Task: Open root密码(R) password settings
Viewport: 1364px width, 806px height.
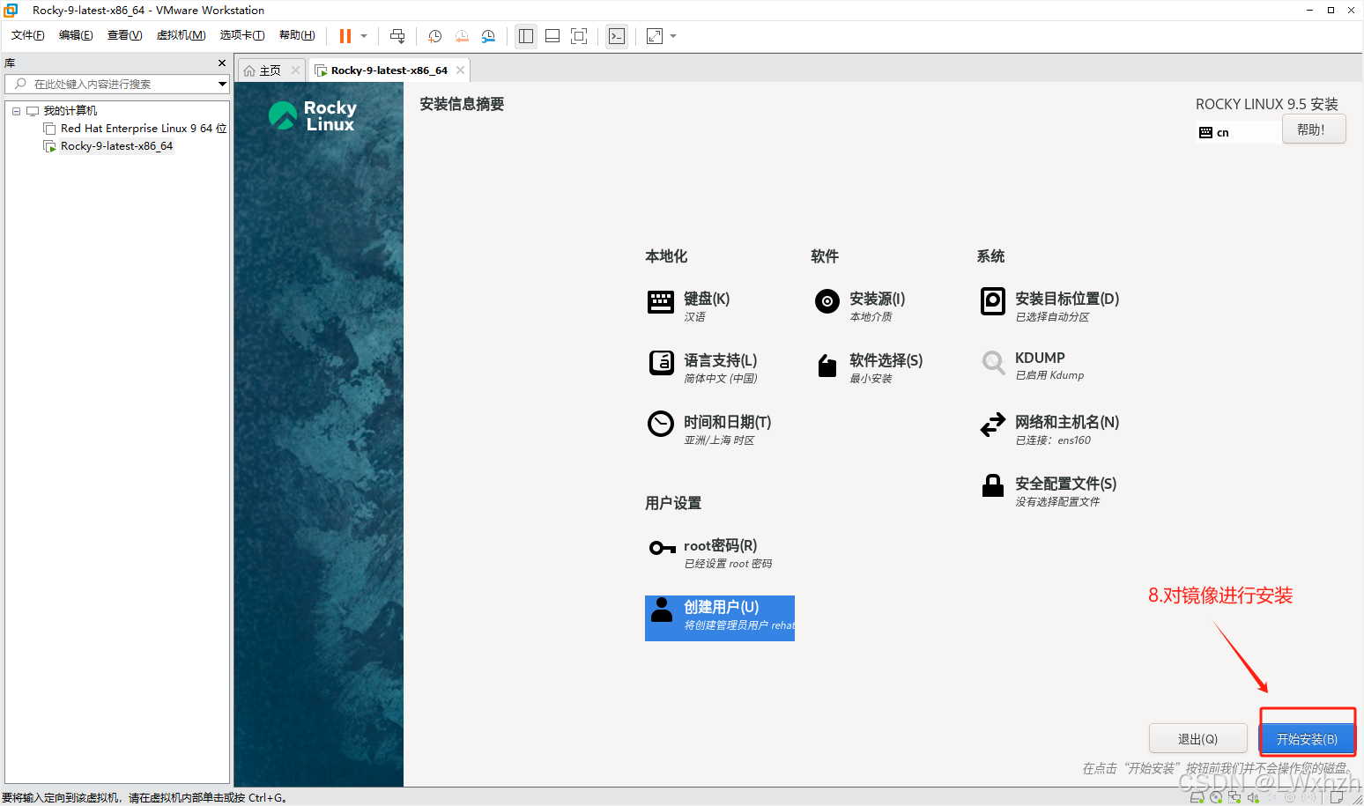Action: pyautogui.click(x=710, y=552)
